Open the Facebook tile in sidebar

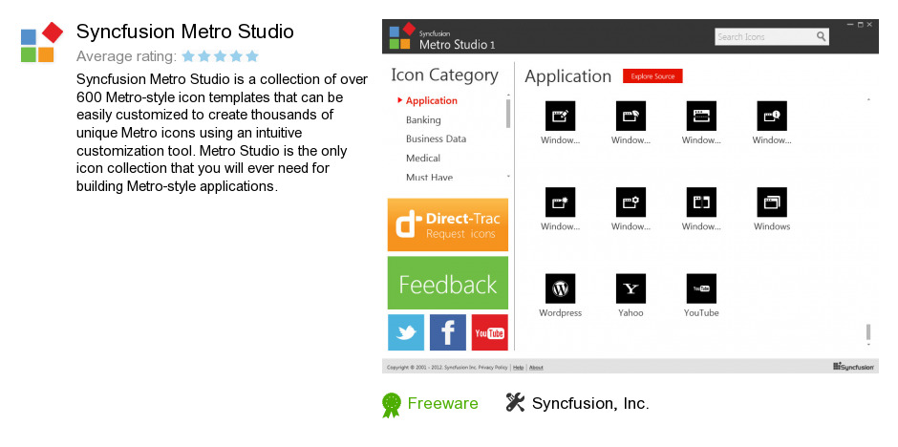point(448,332)
